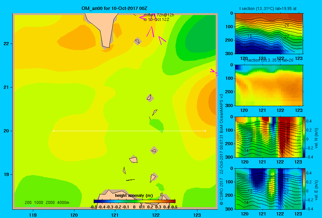
Task: Click the latitude 22 axis label on map
Action: (x=6, y=44)
